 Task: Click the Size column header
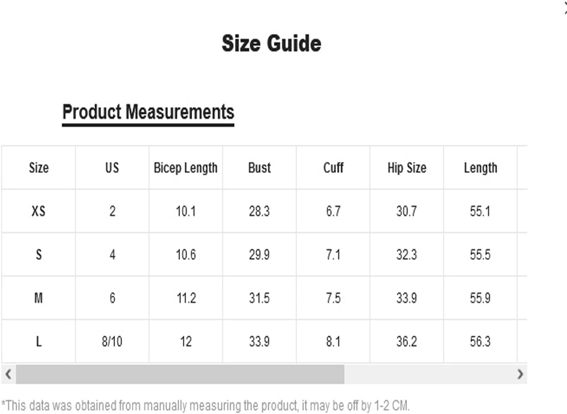coord(38,168)
